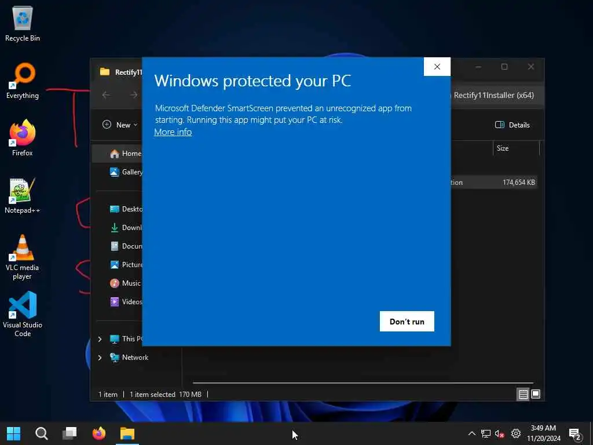Click the horizontal scrollbar in Explorer
This screenshot has height=445, width=593.
363,383
